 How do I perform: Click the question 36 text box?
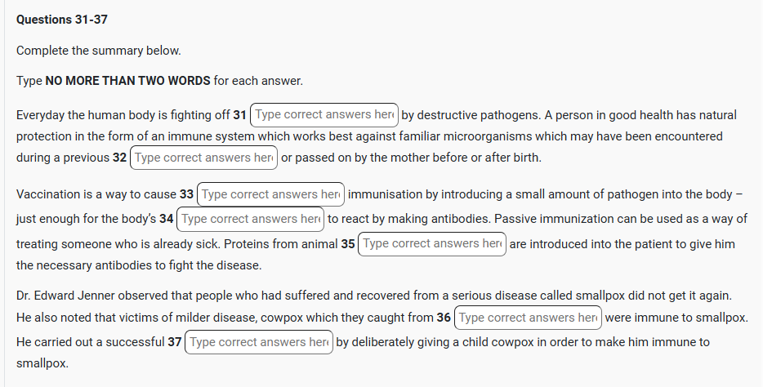click(x=528, y=318)
